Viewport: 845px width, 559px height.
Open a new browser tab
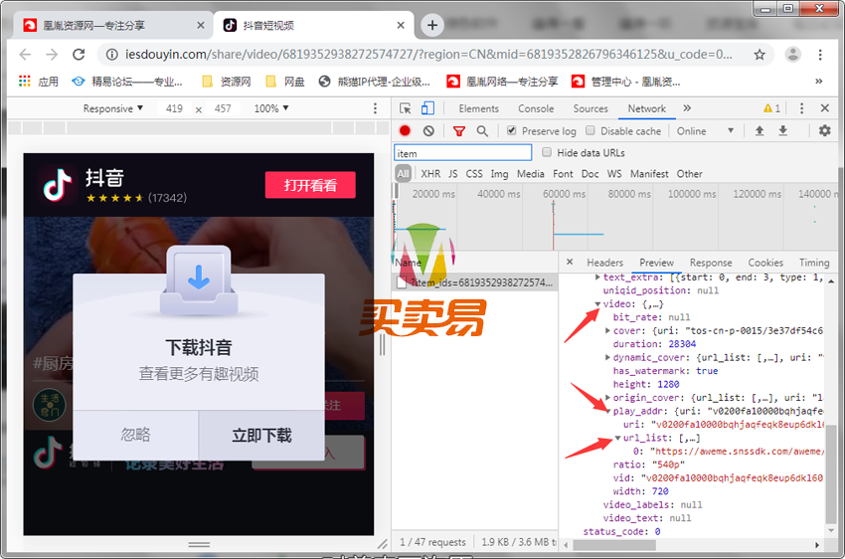pyautogui.click(x=432, y=25)
